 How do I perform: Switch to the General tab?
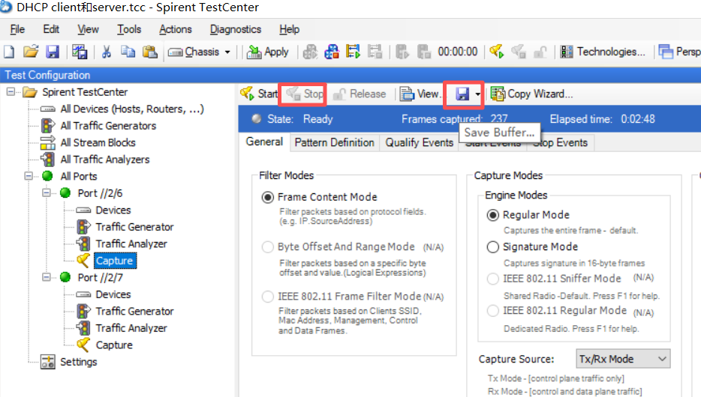(264, 142)
